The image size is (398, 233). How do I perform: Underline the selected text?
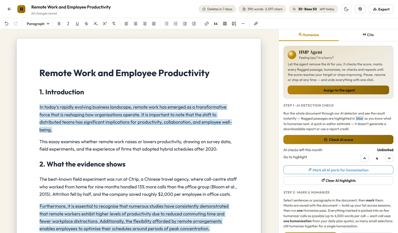click(x=77, y=24)
